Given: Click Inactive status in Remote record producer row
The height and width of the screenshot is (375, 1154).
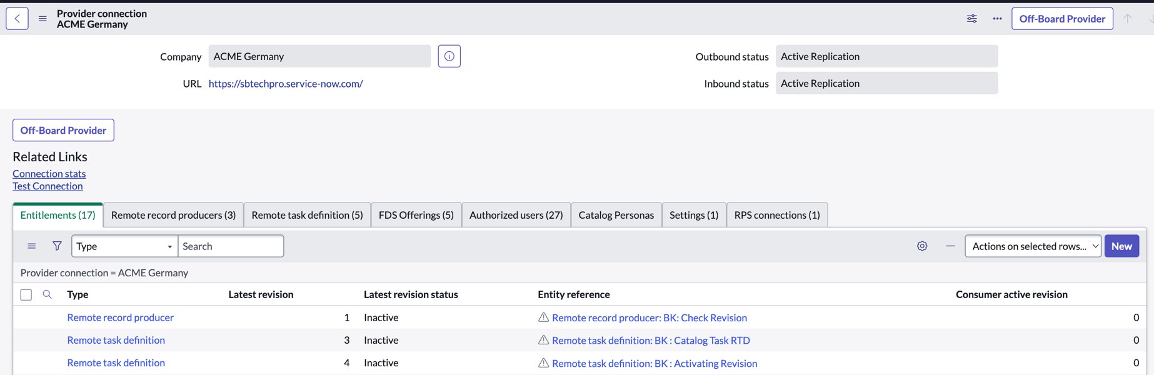Looking at the screenshot, I should (x=381, y=317).
